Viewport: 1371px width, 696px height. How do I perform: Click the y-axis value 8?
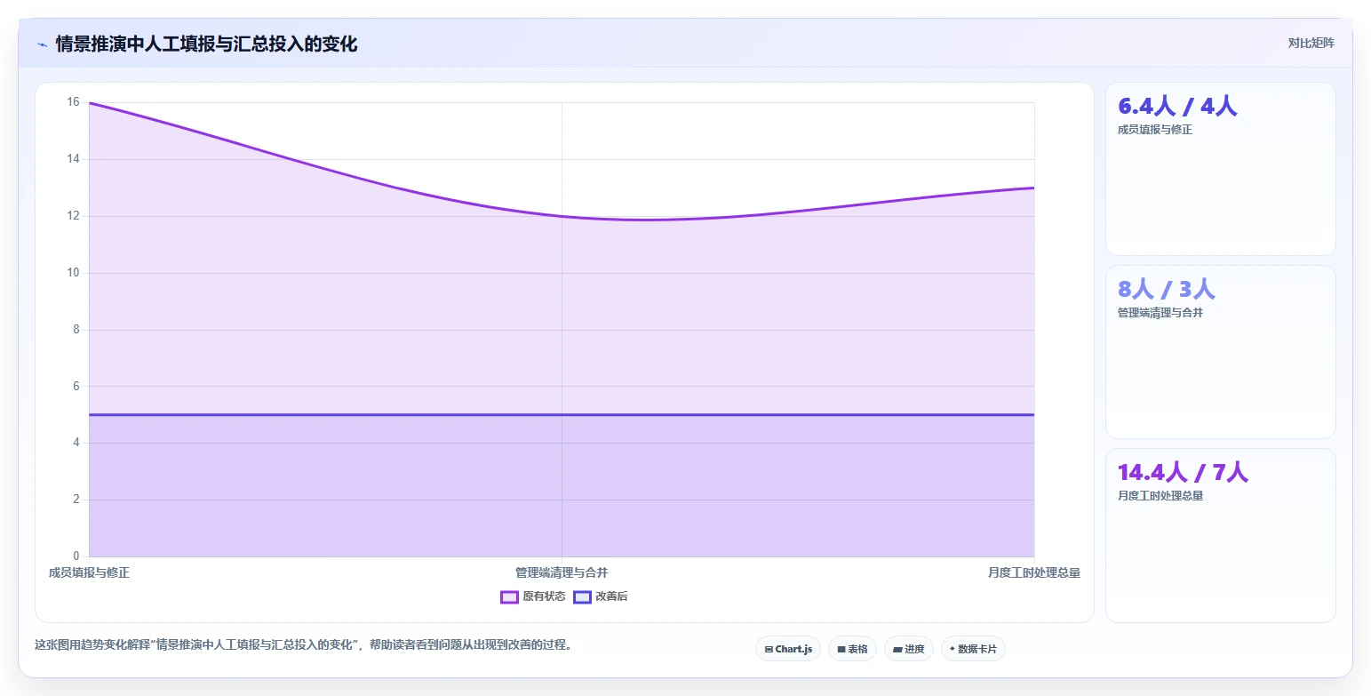(x=76, y=330)
